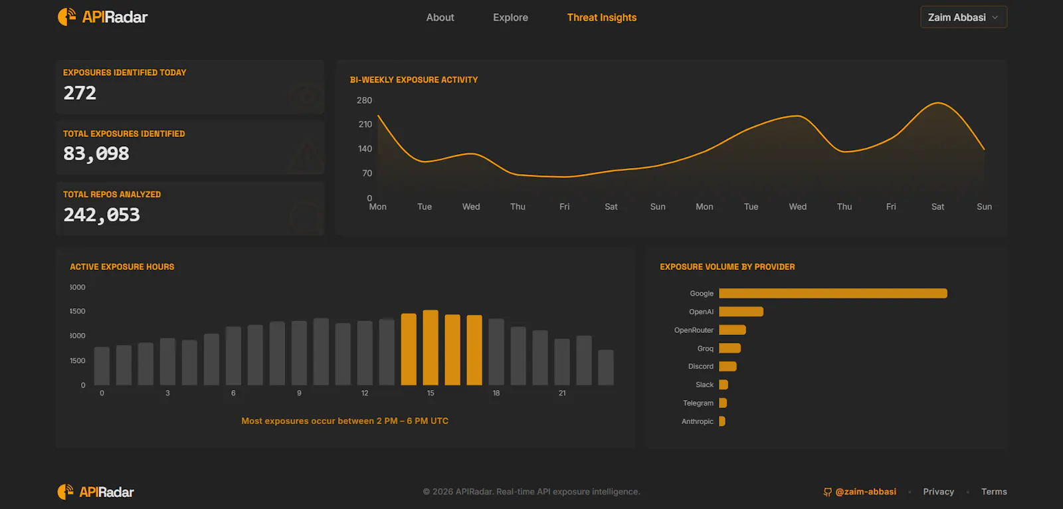
Task: Click the Telegram provider bar
Action: point(723,403)
